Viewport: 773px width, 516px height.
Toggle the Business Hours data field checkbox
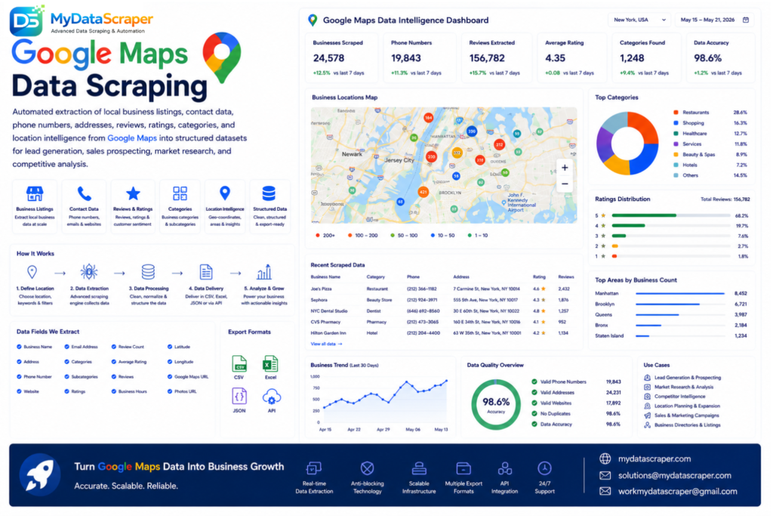114,391
